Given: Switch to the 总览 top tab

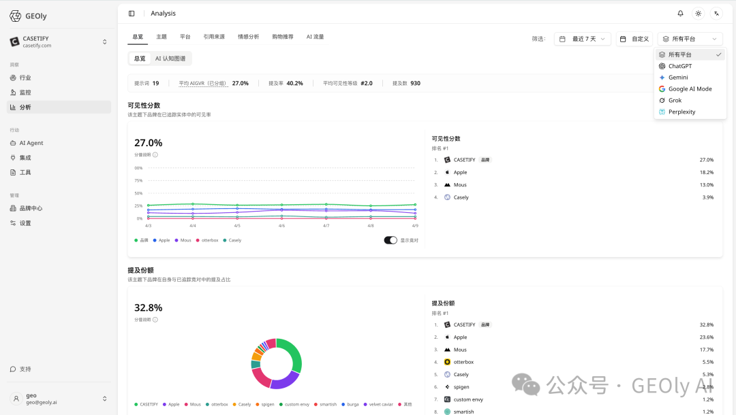Looking at the screenshot, I should (138, 37).
